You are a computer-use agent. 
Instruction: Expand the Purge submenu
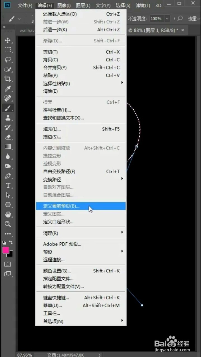tap(122, 232)
